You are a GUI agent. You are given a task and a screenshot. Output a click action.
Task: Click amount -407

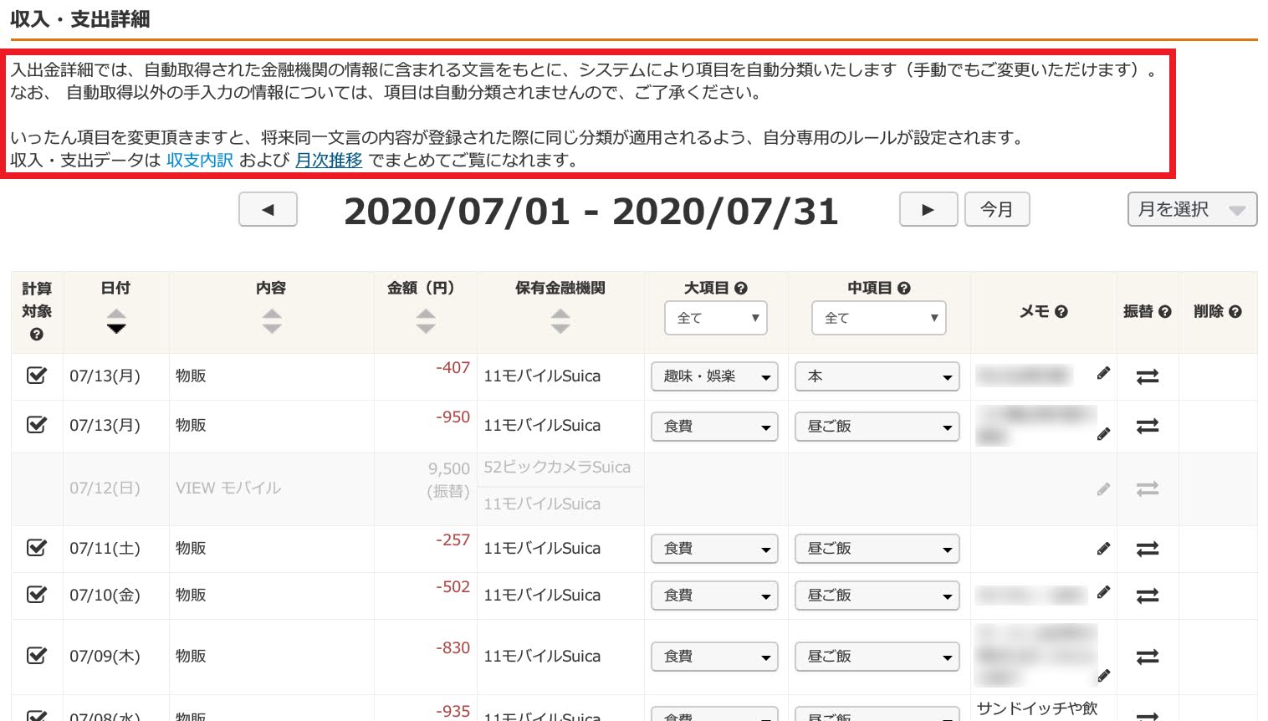(452, 367)
